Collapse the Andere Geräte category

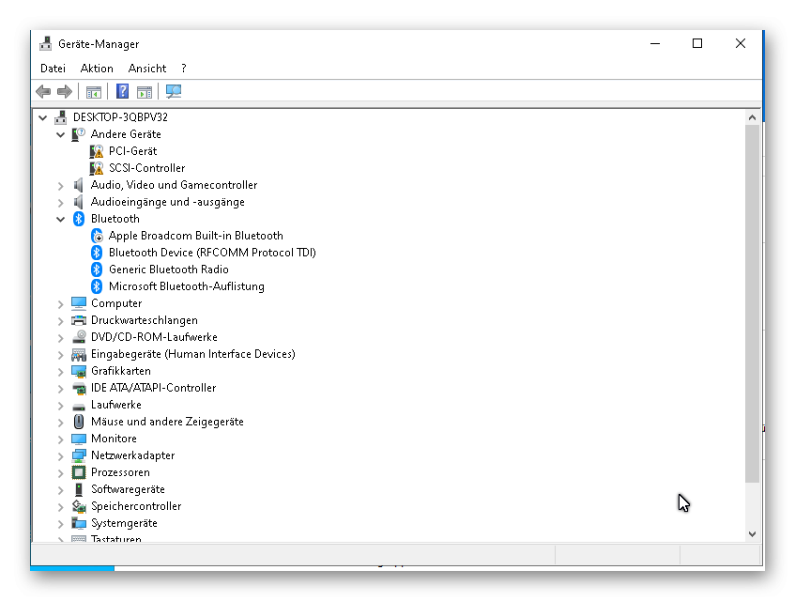click(x=61, y=134)
